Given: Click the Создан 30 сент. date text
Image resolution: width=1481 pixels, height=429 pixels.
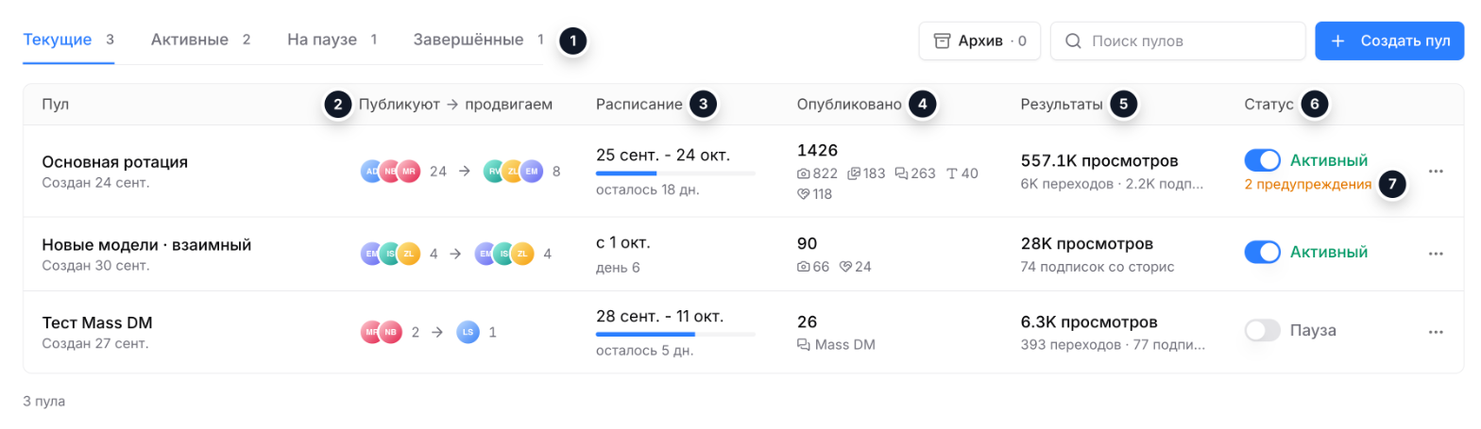Looking at the screenshot, I should 96,266.
